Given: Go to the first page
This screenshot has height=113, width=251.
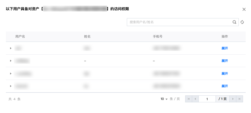Looking at the screenshot, I should point(188,99).
